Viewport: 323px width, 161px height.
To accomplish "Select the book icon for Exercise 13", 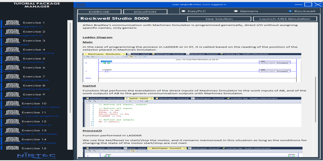I will [x=12, y=130].
